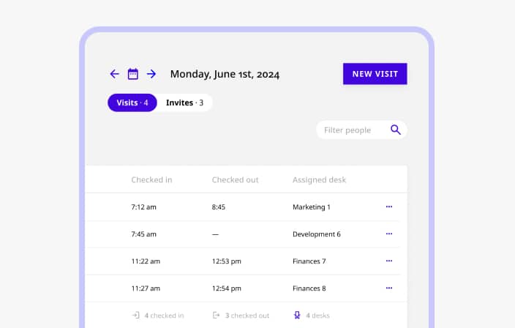This screenshot has height=328, width=515.
Task: Go to the next day arrow
Action: (x=151, y=74)
